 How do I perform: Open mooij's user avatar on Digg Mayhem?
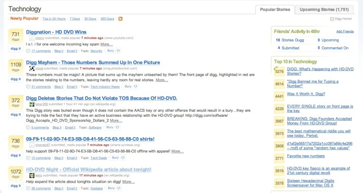32,69
